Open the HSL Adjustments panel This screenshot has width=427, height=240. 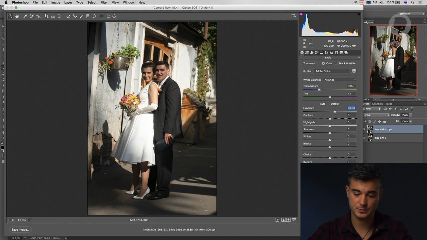pyautogui.click(x=317, y=52)
